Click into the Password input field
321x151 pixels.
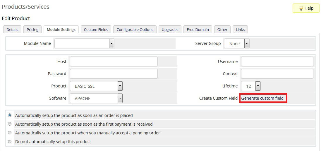pyautogui.click(x=114, y=74)
